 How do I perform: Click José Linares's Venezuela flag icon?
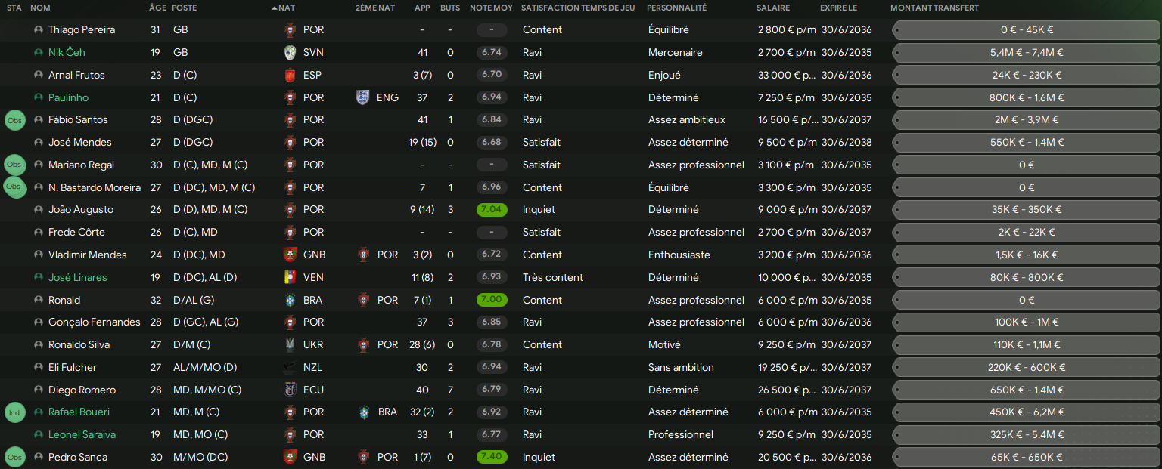[290, 277]
